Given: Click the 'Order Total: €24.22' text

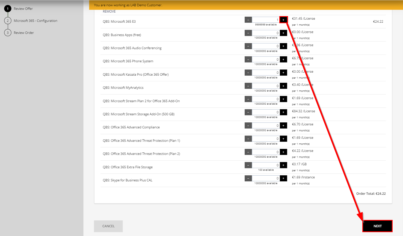Looking at the screenshot, I should [371, 194].
